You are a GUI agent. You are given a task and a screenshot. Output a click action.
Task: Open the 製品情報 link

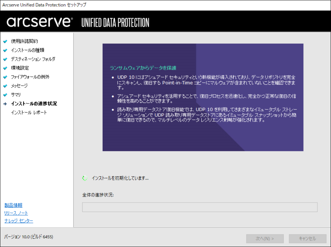coord(13,205)
